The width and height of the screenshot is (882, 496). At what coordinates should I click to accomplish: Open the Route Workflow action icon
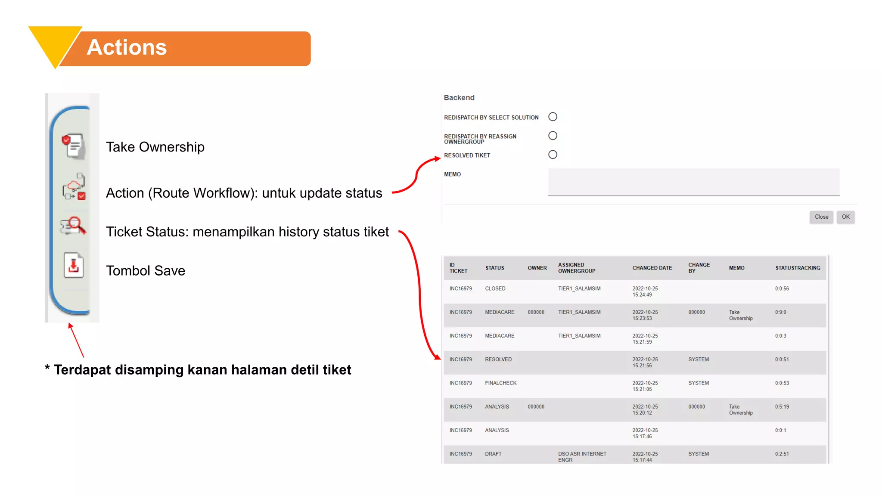click(x=74, y=187)
